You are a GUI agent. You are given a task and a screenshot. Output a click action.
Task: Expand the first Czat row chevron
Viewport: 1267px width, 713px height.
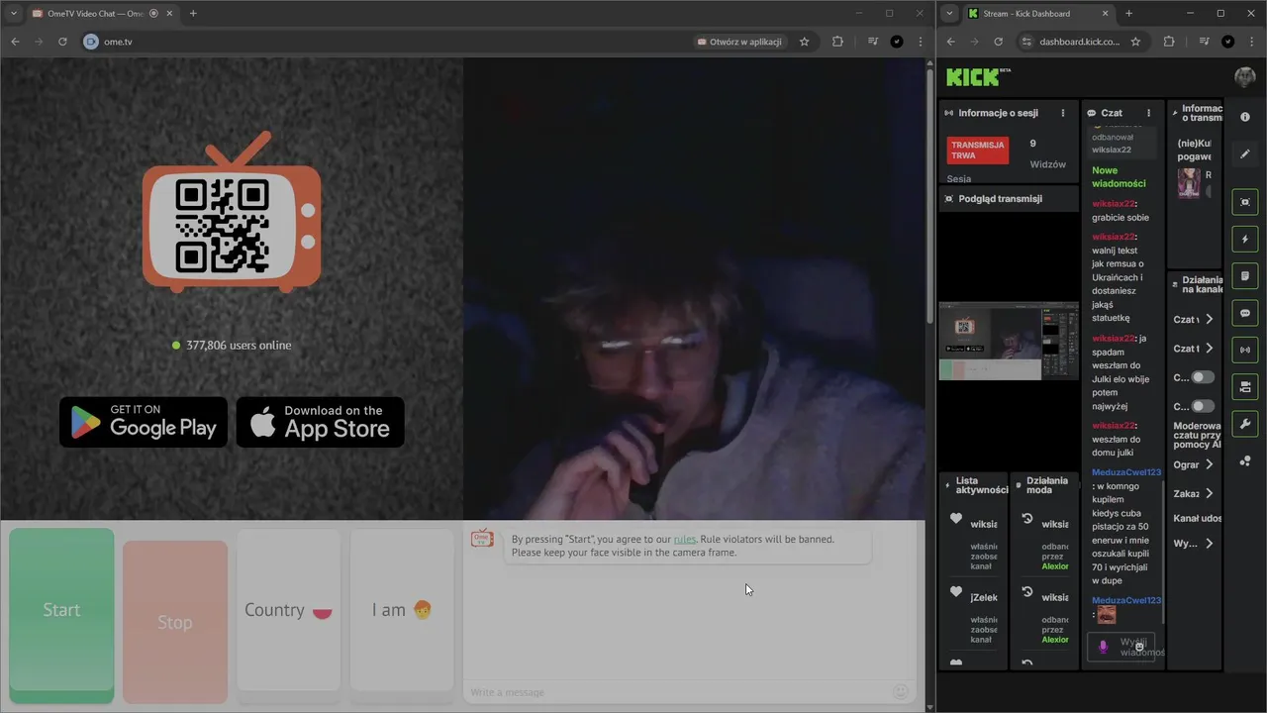pos(1210,319)
